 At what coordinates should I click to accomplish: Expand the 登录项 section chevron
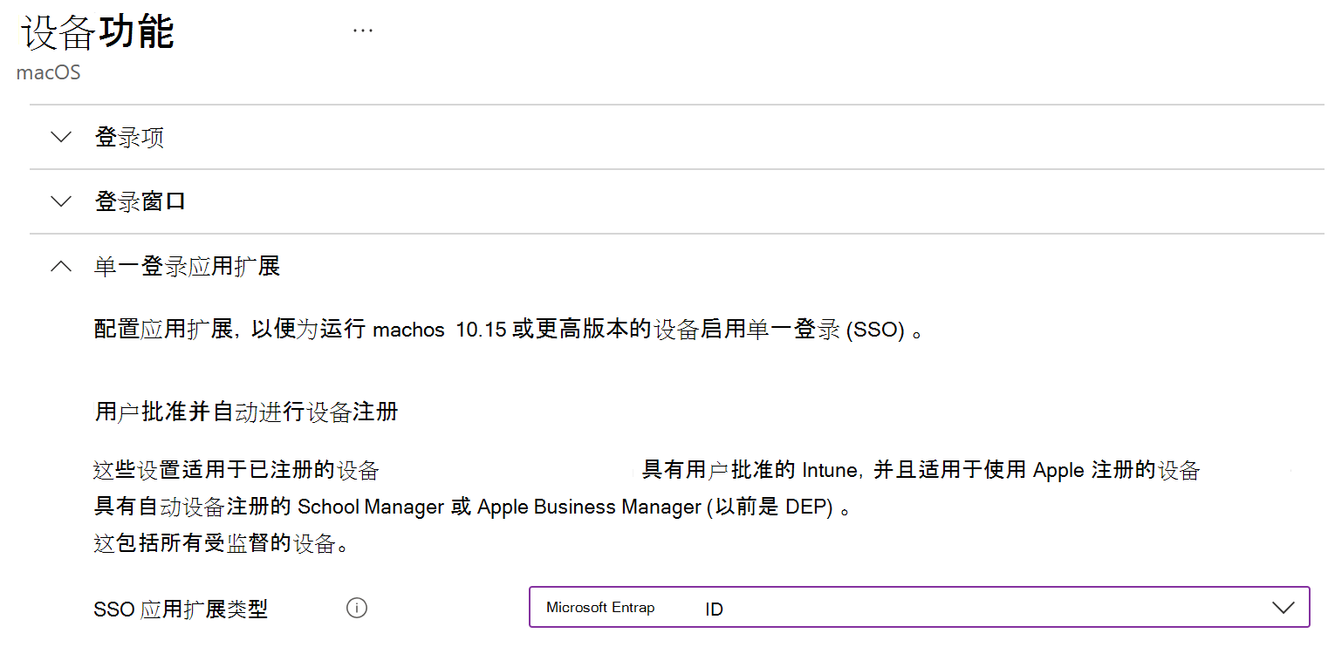tap(61, 137)
